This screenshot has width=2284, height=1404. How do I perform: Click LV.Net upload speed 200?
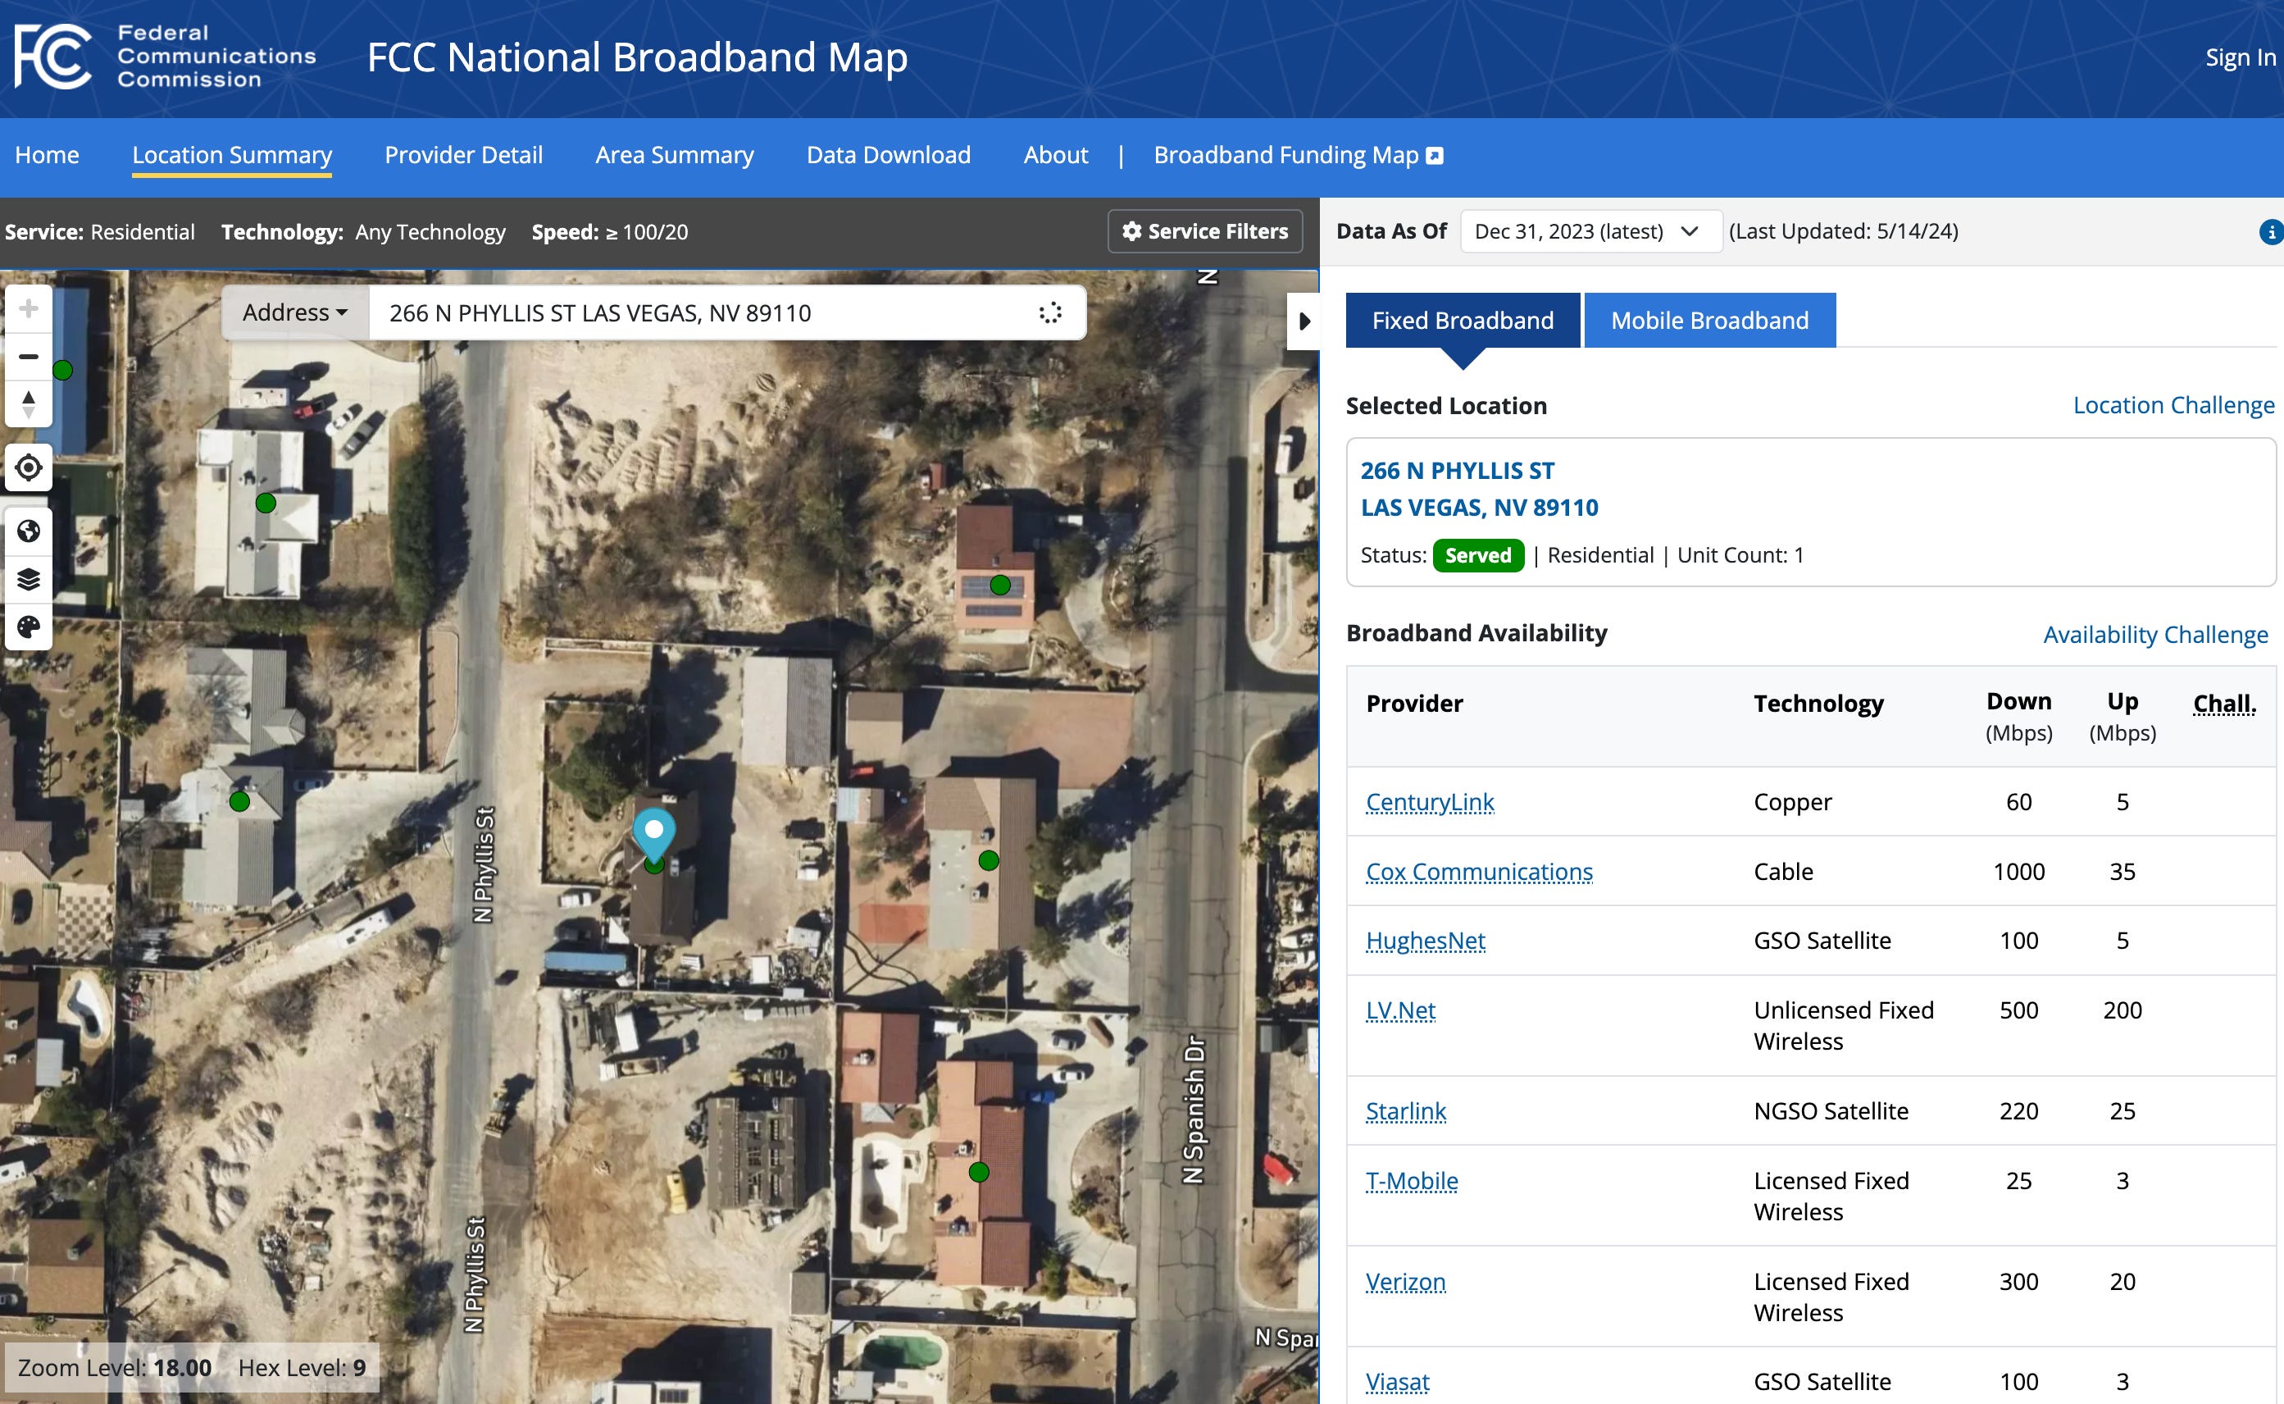pyautogui.click(x=2122, y=1010)
